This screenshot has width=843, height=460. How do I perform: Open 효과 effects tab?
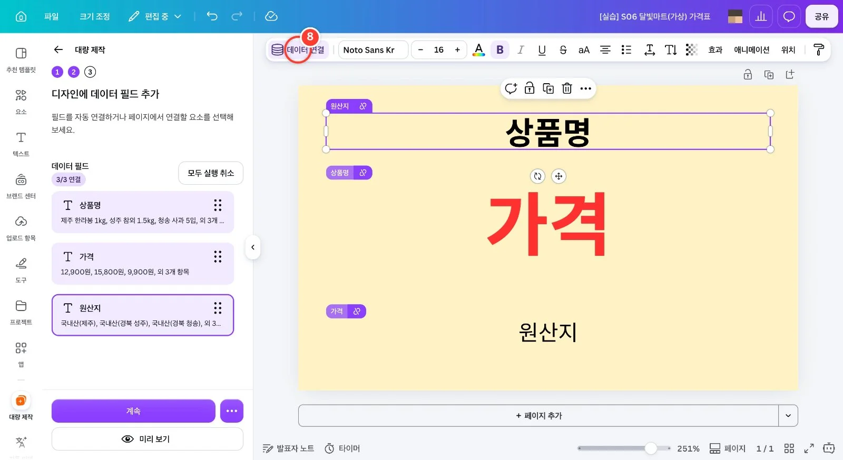pyautogui.click(x=715, y=50)
